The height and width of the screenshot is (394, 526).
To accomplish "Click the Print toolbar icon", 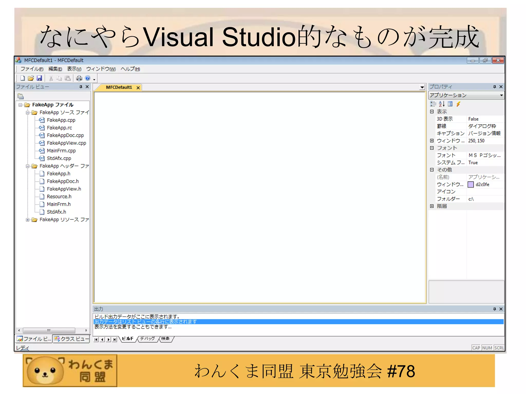I will 79,78.
